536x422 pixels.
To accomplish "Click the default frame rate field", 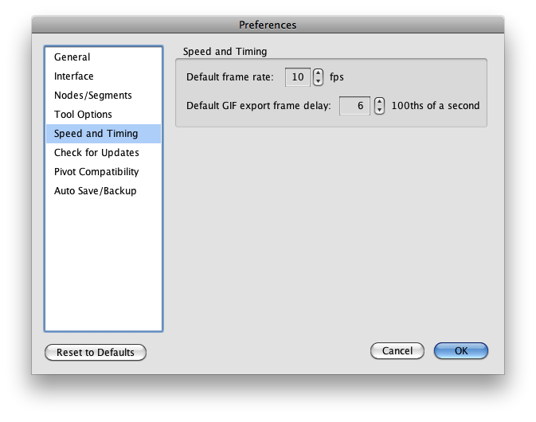I will tap(297, 77).
